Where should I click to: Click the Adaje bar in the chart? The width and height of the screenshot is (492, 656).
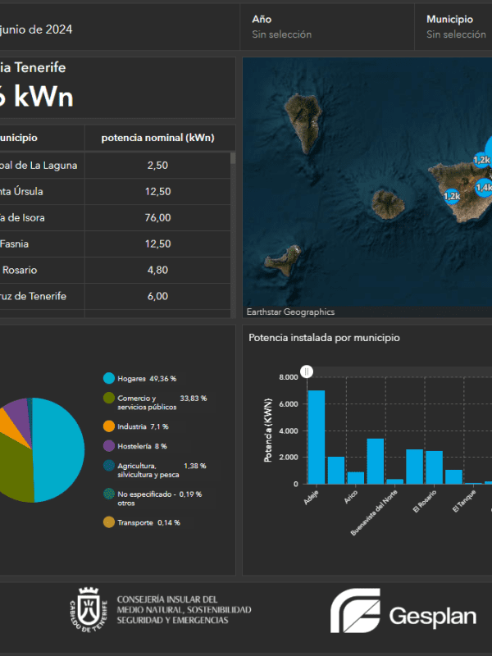click(x=317, y=437)
